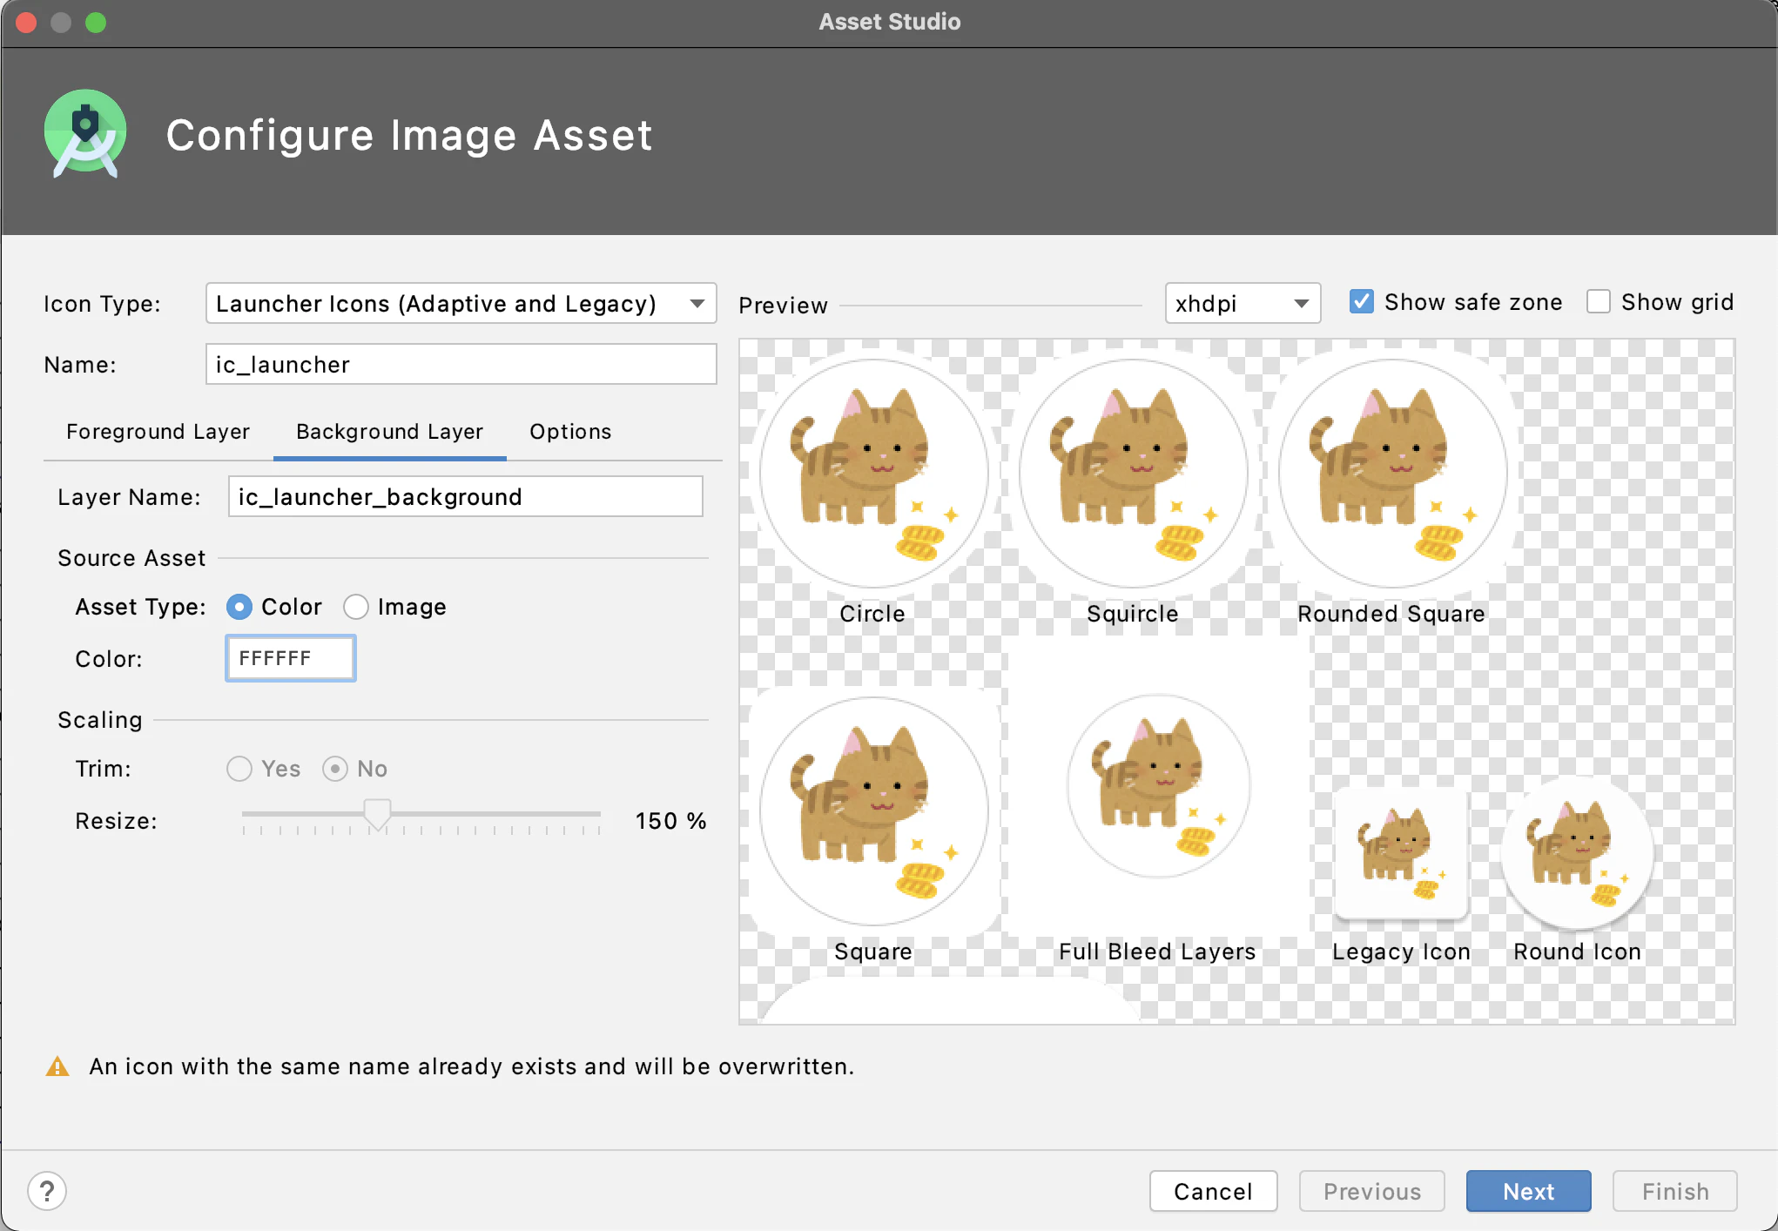Viewport: 1778px width, 1231px height.
Task: Click the help question mark icon
Action: pos(47,1191)
